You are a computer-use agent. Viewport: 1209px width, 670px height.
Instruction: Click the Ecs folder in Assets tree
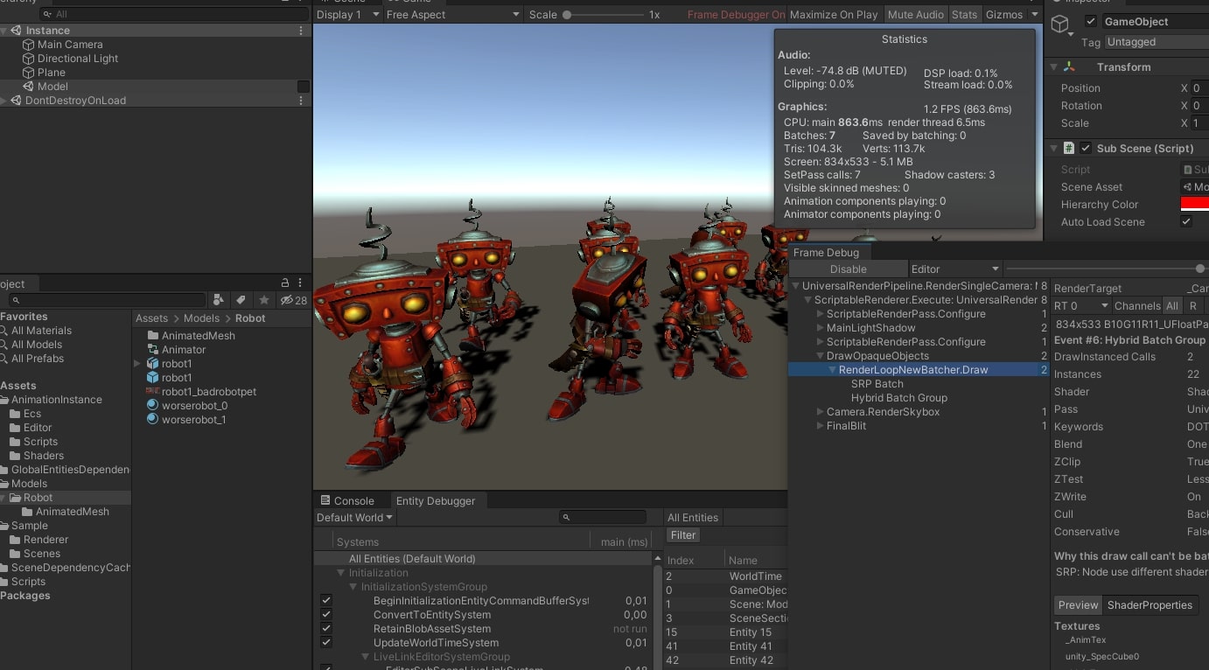(x=32, y=414)
